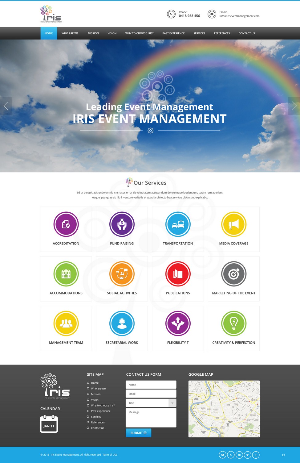This screenshot has width=300, height=463.
Task: Open the Term of Use link
Action: pyautogui.click(x=110, y=455)
